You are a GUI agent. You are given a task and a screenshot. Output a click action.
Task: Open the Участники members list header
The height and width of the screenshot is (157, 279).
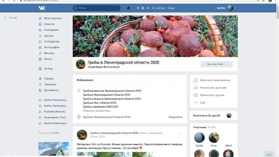coord(204,127)
